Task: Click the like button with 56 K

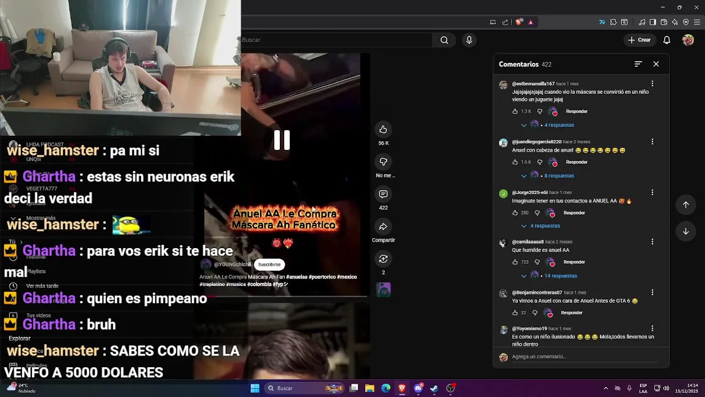Action: (383, 130)
